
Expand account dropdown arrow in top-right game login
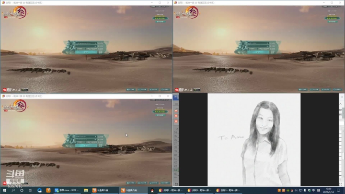point(267,43)
